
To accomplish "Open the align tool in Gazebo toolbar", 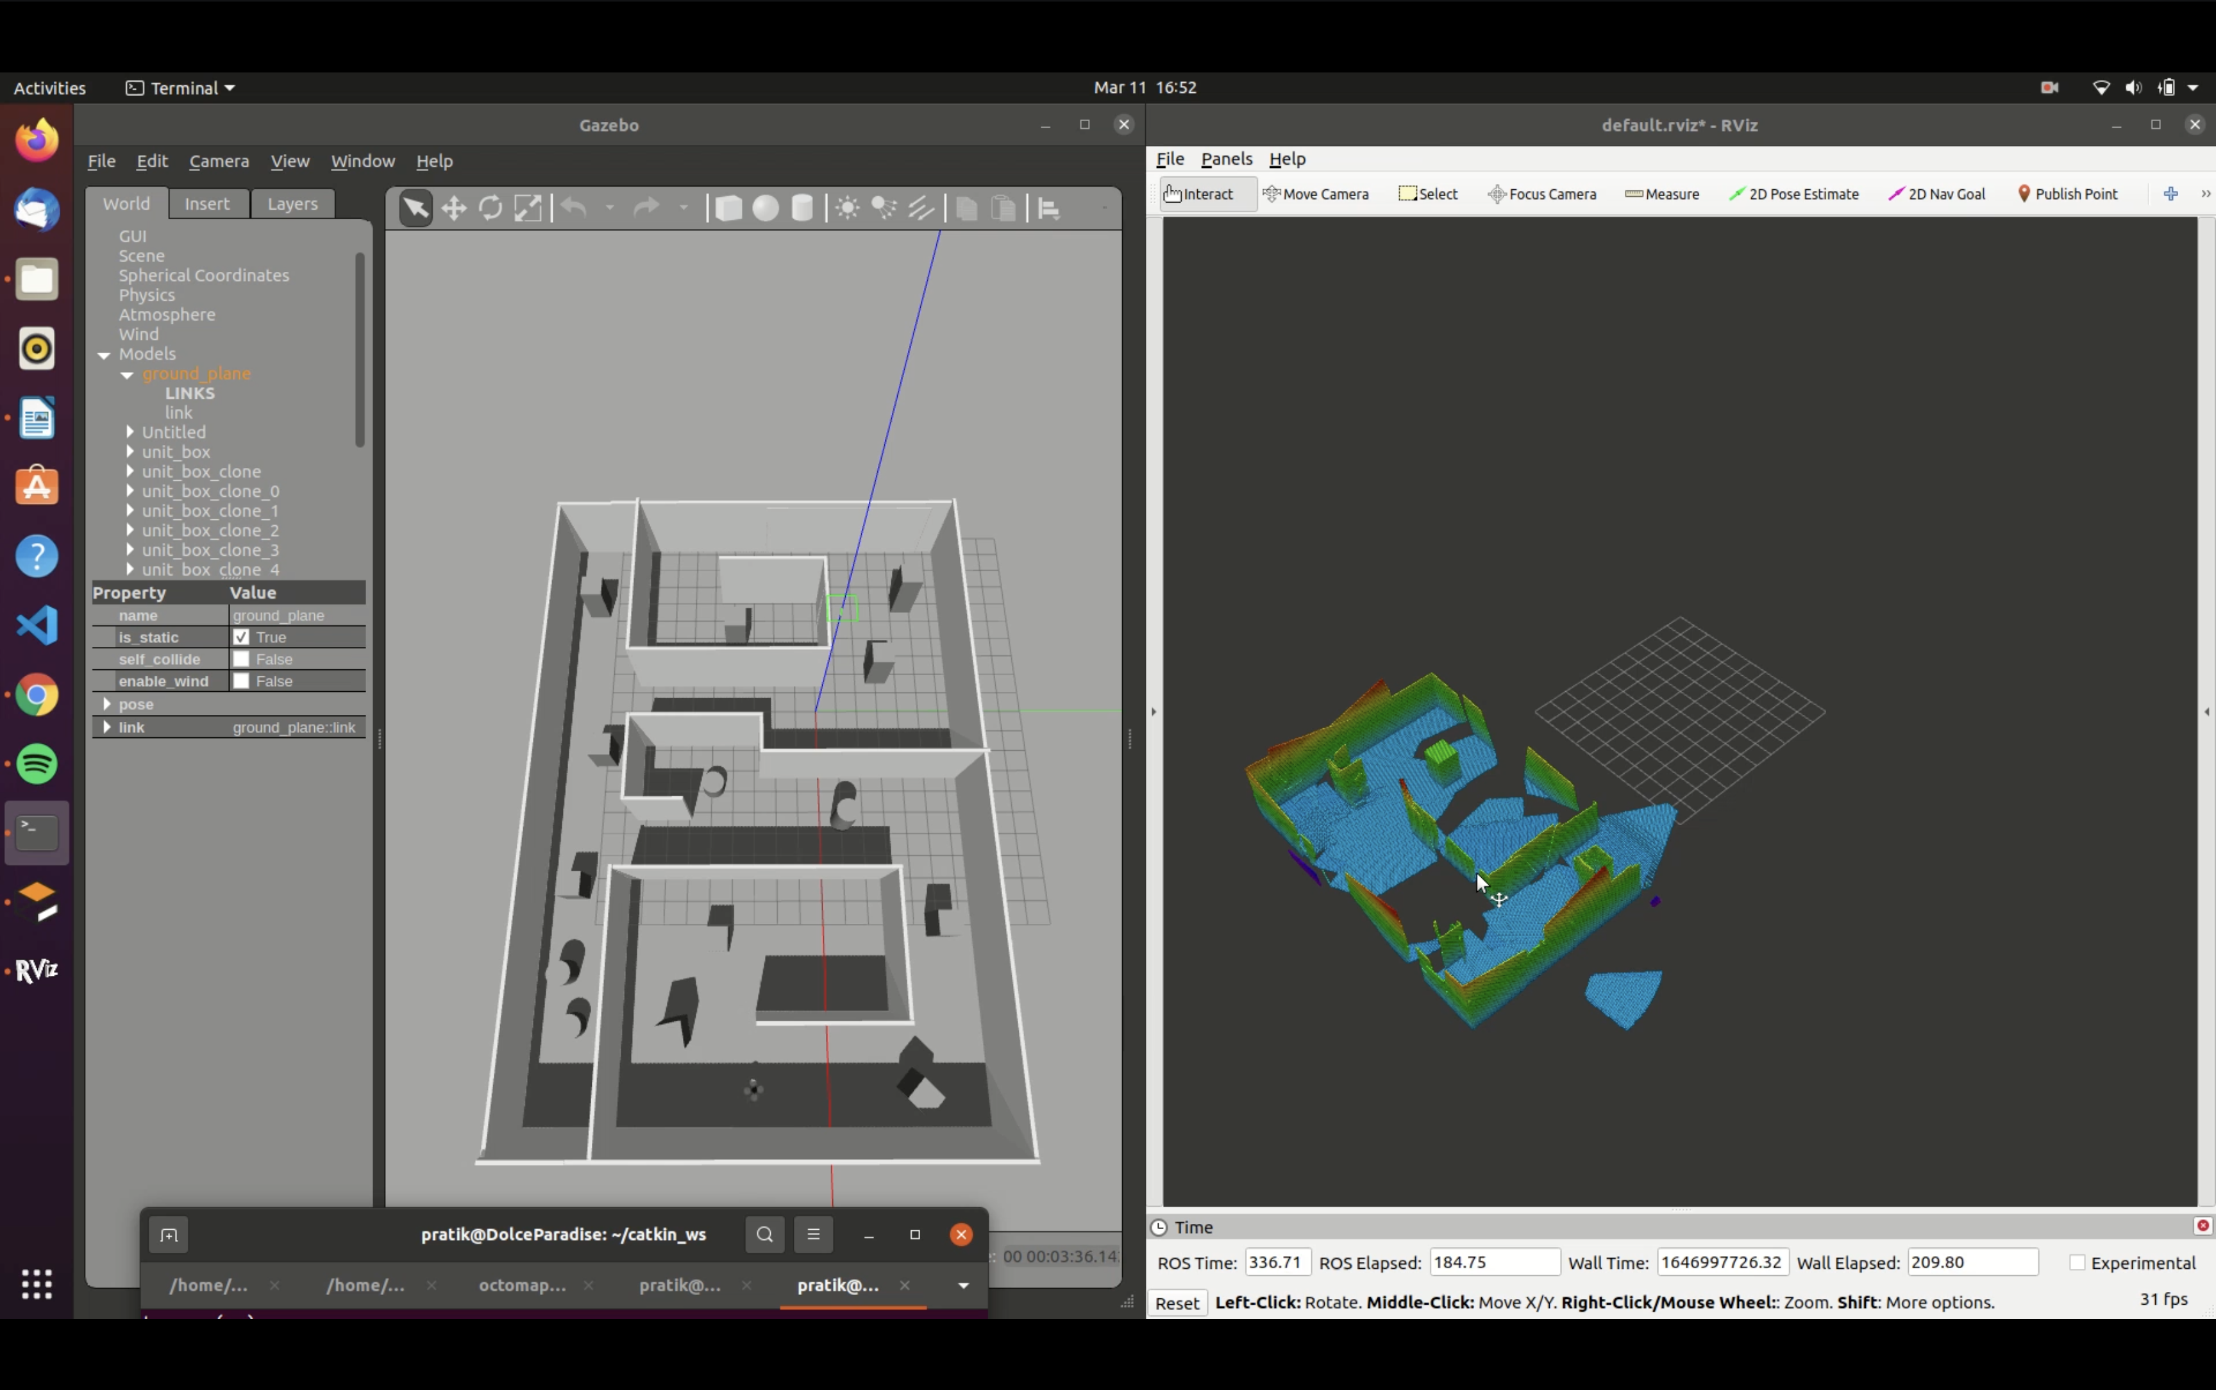I will tap(1049, 208).
